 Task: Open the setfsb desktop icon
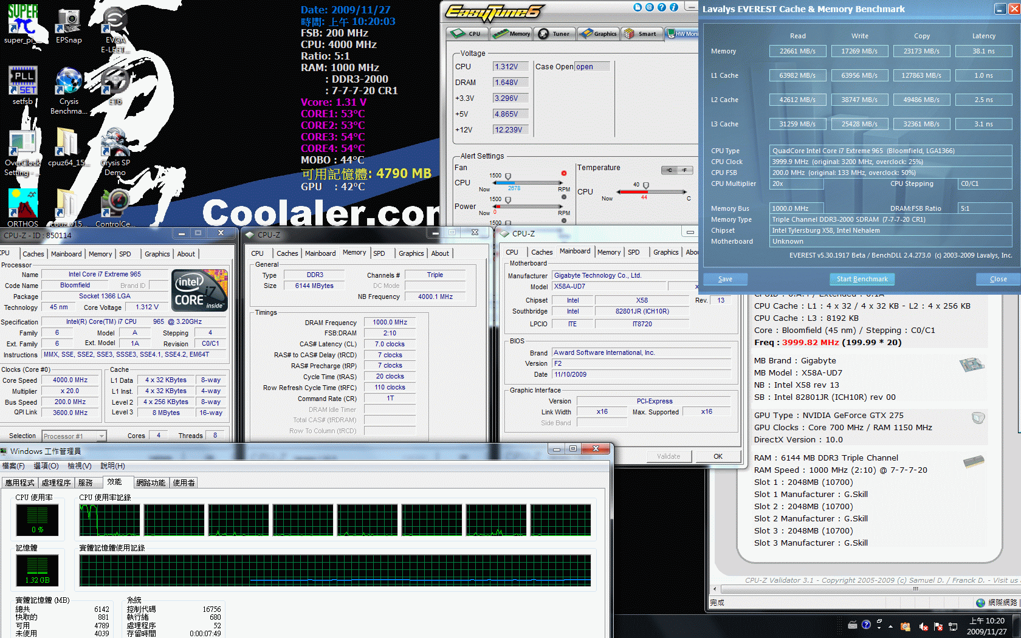[x=22, y=85]
